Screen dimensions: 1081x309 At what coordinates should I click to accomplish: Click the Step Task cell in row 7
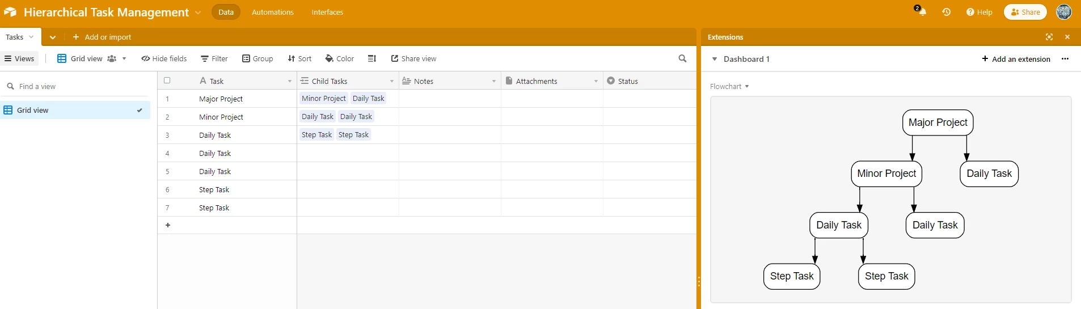pos(227,208)
